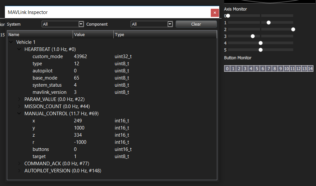Click button monitor indicator 0
The width and height of the screenshot is (316, 186).
click(x=227, y=68)
